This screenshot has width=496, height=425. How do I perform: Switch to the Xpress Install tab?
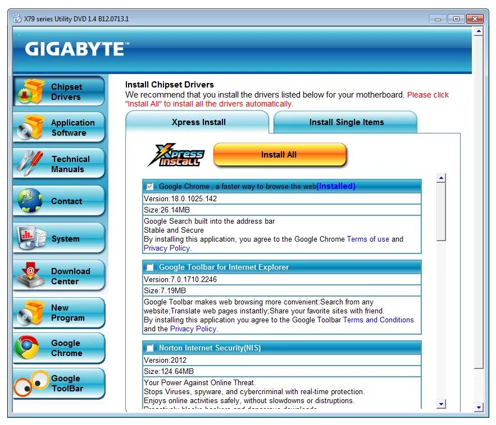click(x=197, y=122)
